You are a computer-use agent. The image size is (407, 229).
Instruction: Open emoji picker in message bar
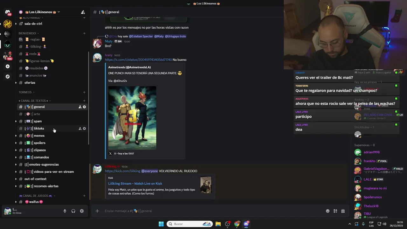(328, 211)
